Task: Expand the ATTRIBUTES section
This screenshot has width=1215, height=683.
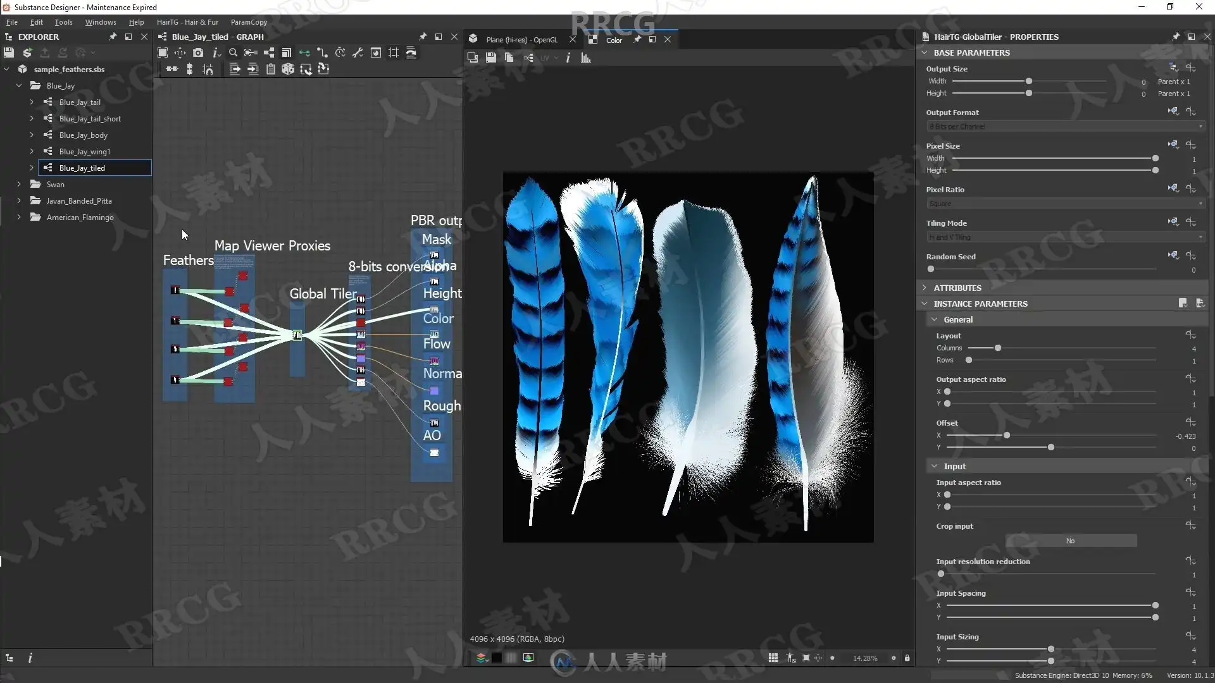Action: click(x=925, y=288)
